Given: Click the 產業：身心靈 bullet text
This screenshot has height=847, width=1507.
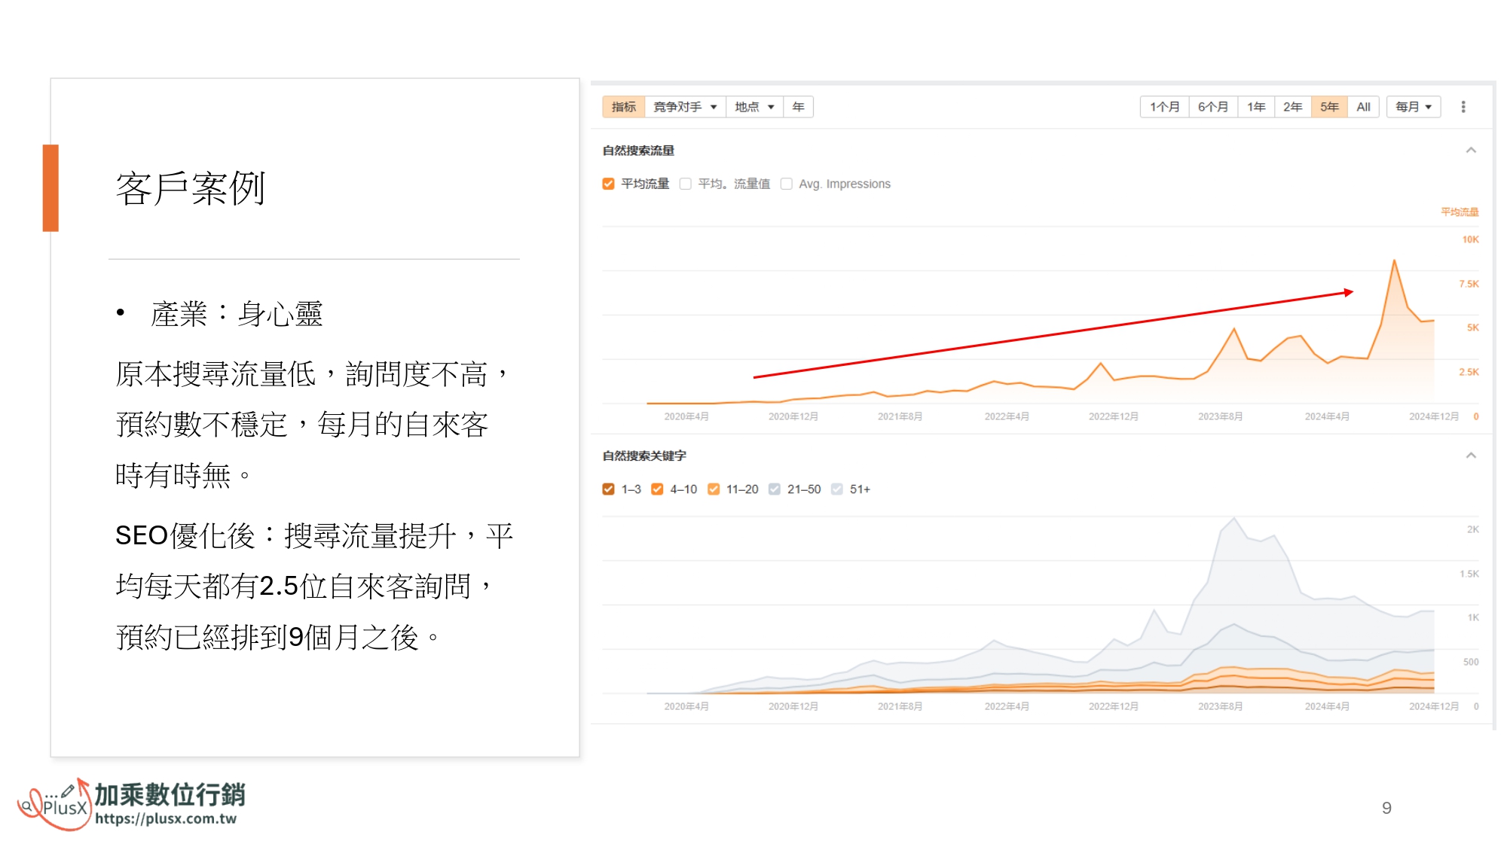Looking at the screenshot, I should pyautogui.click(x=237, y=314).
